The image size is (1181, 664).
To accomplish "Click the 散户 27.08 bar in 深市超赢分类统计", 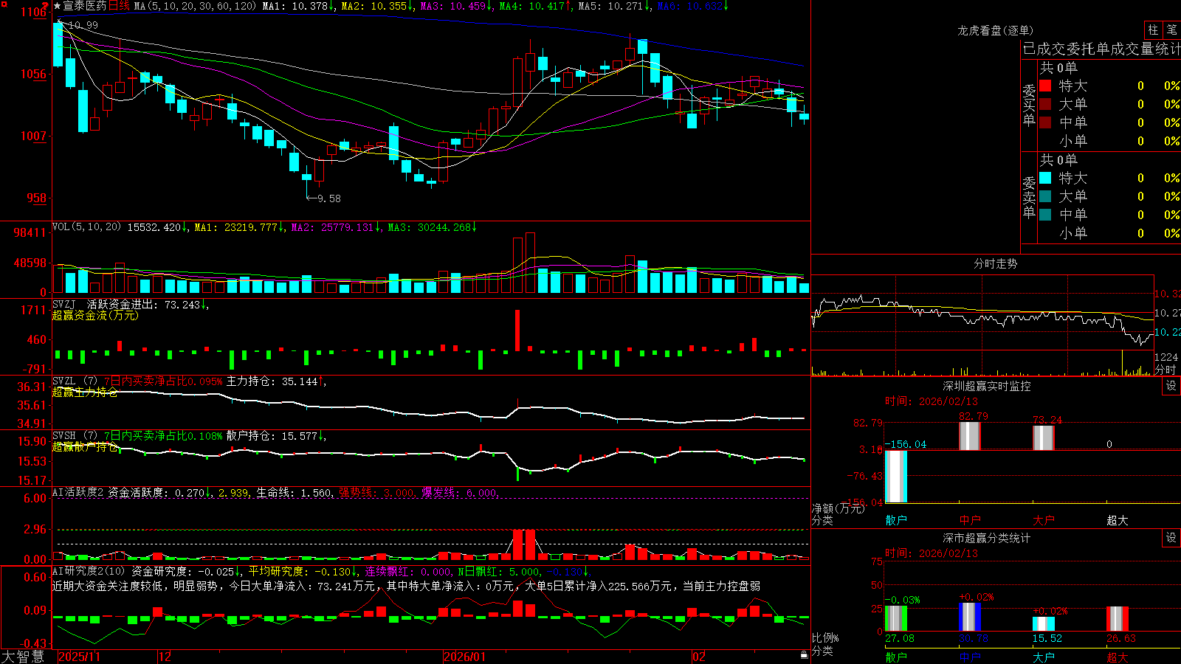I will pos(896,618).
